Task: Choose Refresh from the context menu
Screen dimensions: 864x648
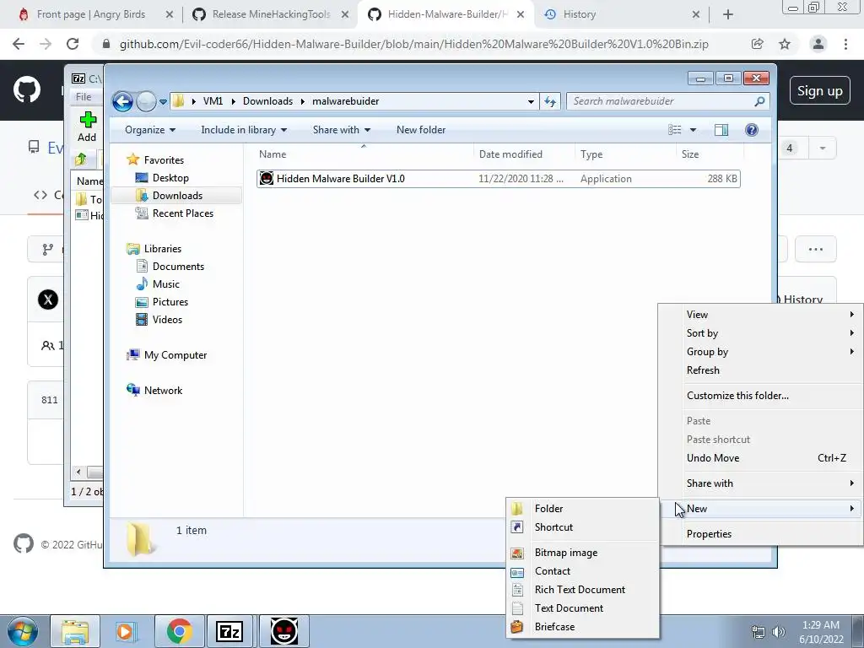Action: [x=762, y=370]
